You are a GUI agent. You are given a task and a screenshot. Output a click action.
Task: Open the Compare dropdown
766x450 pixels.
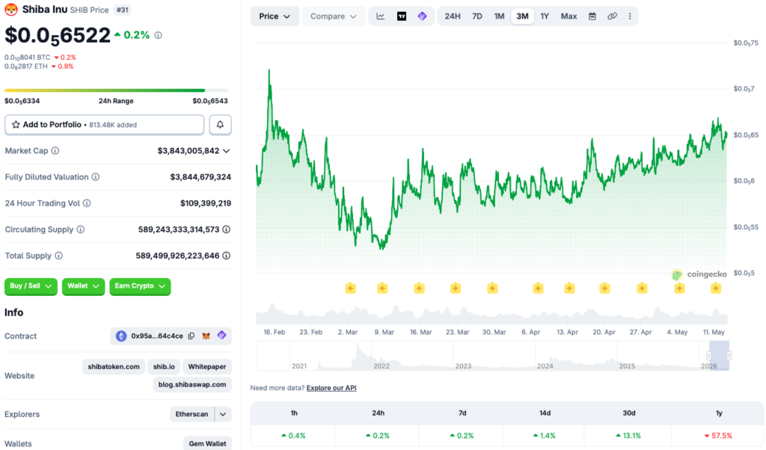pos(333,16)
